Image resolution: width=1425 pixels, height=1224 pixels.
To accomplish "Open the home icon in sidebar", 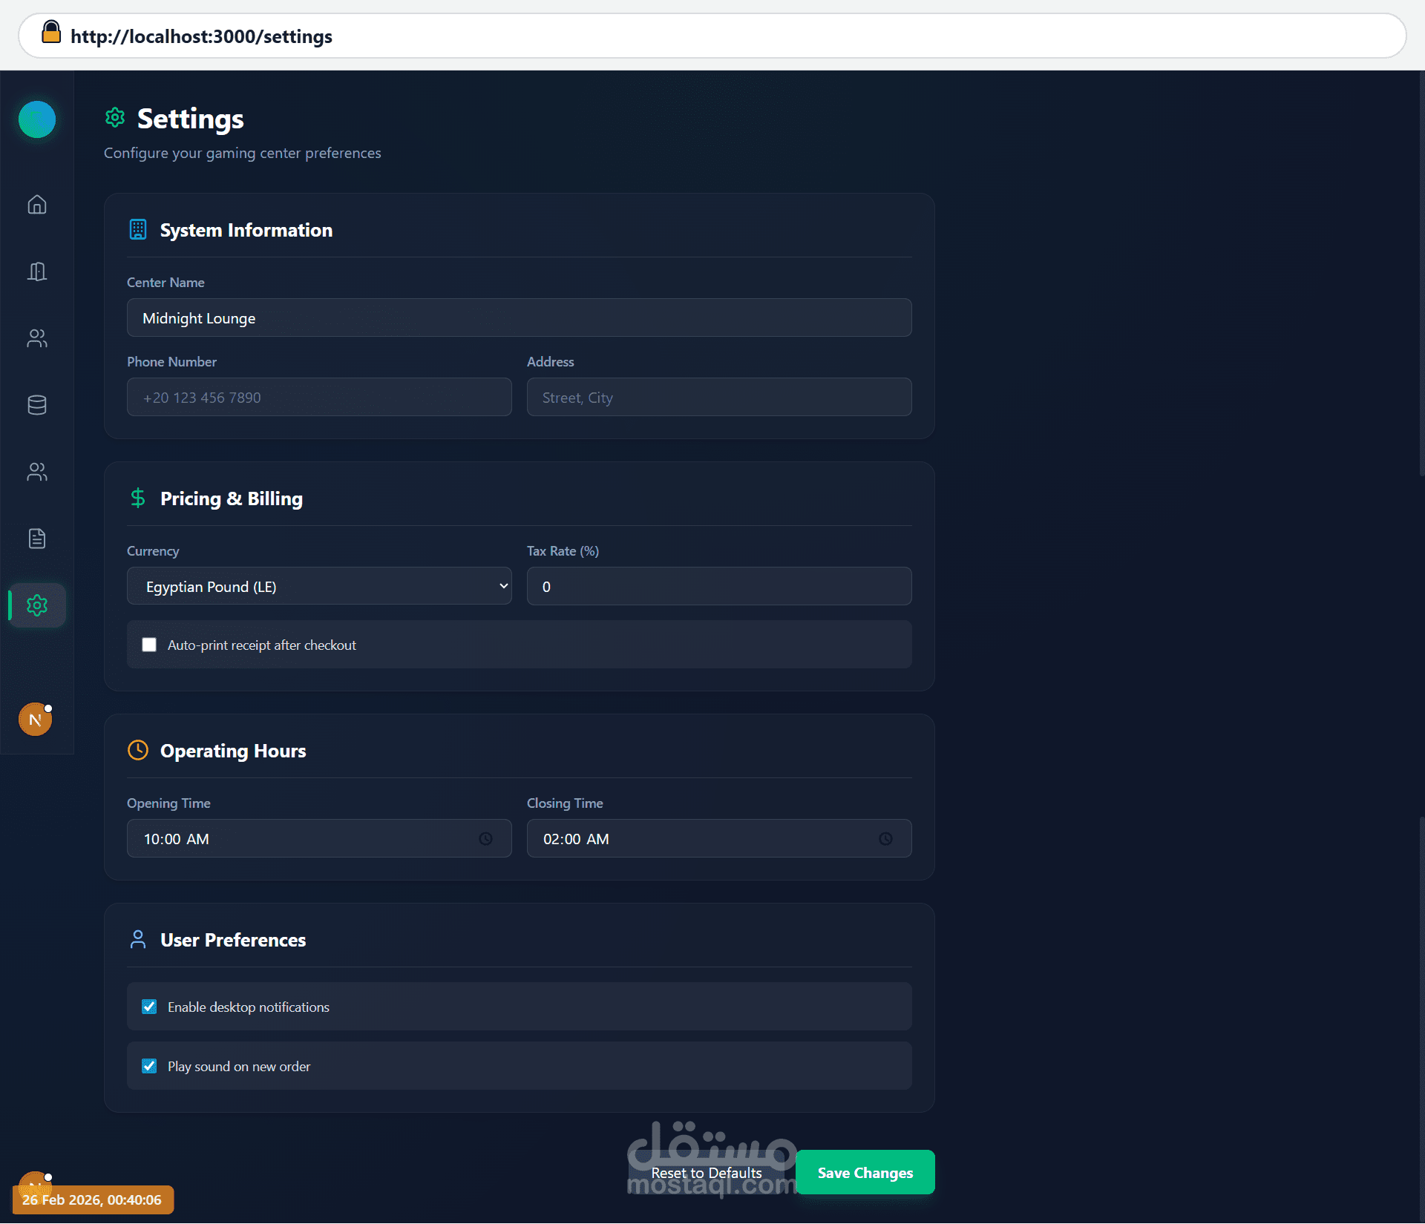I will (x=37, y=205).
